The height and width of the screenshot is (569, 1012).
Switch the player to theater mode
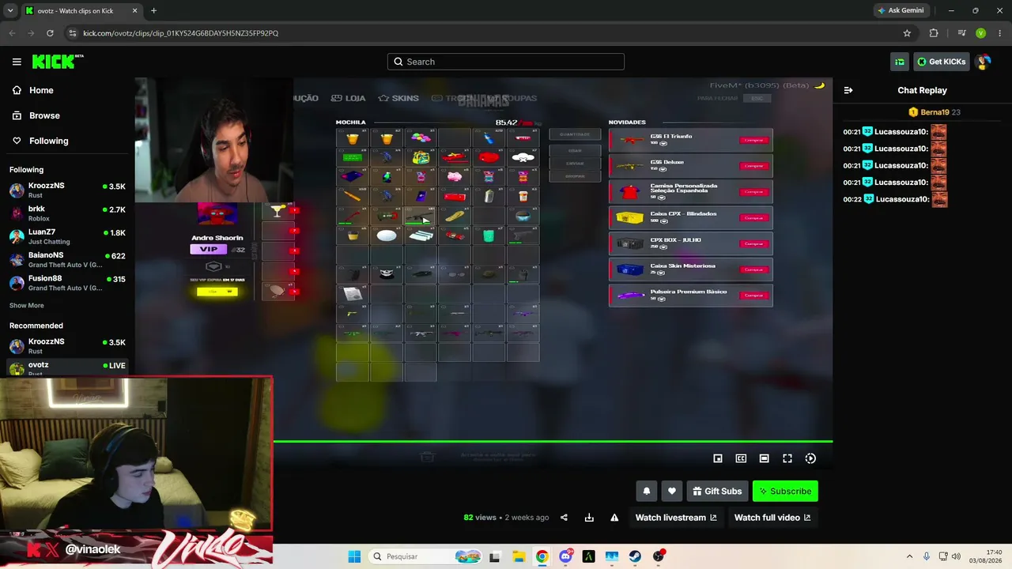(764, 458)
